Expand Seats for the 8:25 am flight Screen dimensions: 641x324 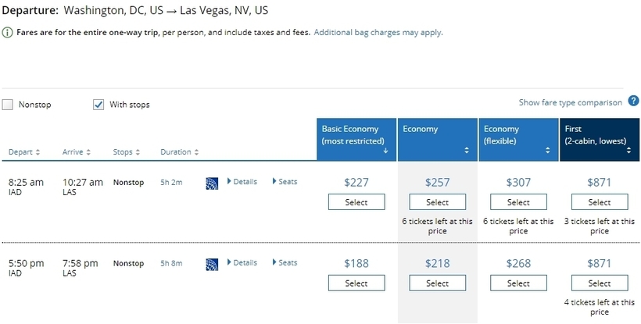pyautogui.click(x=285, y=182)
